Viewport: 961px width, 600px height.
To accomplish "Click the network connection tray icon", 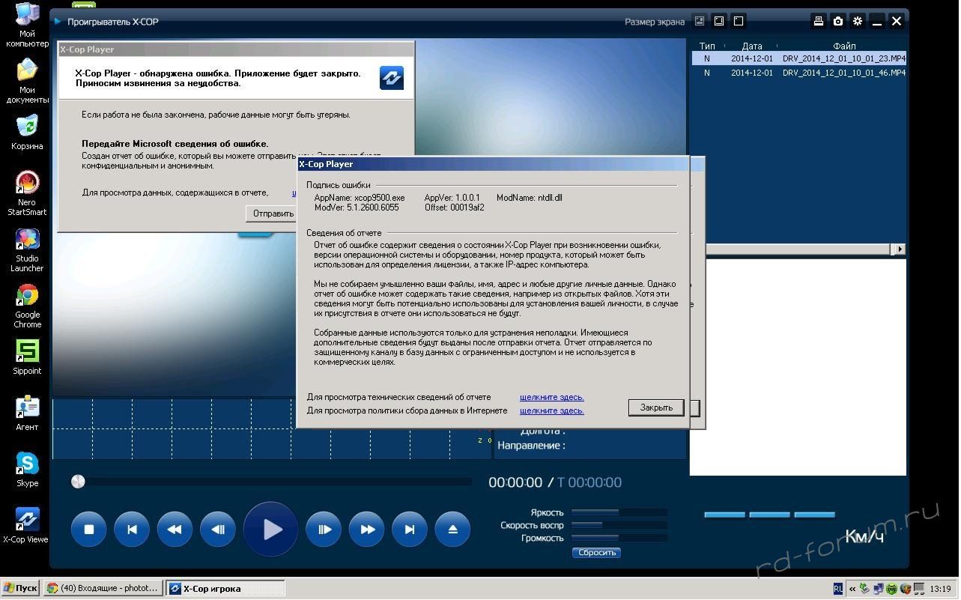I will pyautogui.click(x=879, y=589).
